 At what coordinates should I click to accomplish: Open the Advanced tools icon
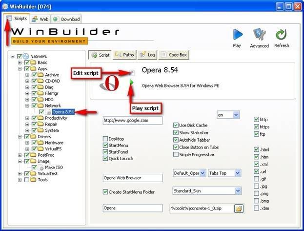[259, 35]
